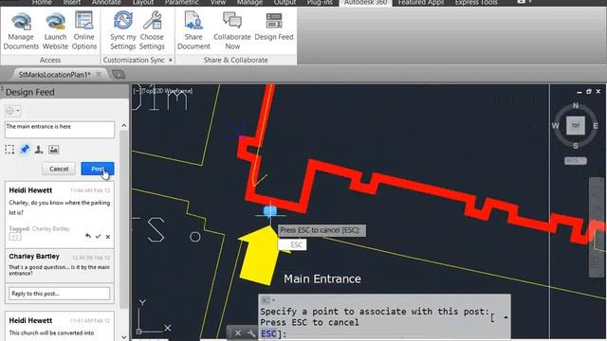Toggle Sync my Settings

(x=122, y=31)
